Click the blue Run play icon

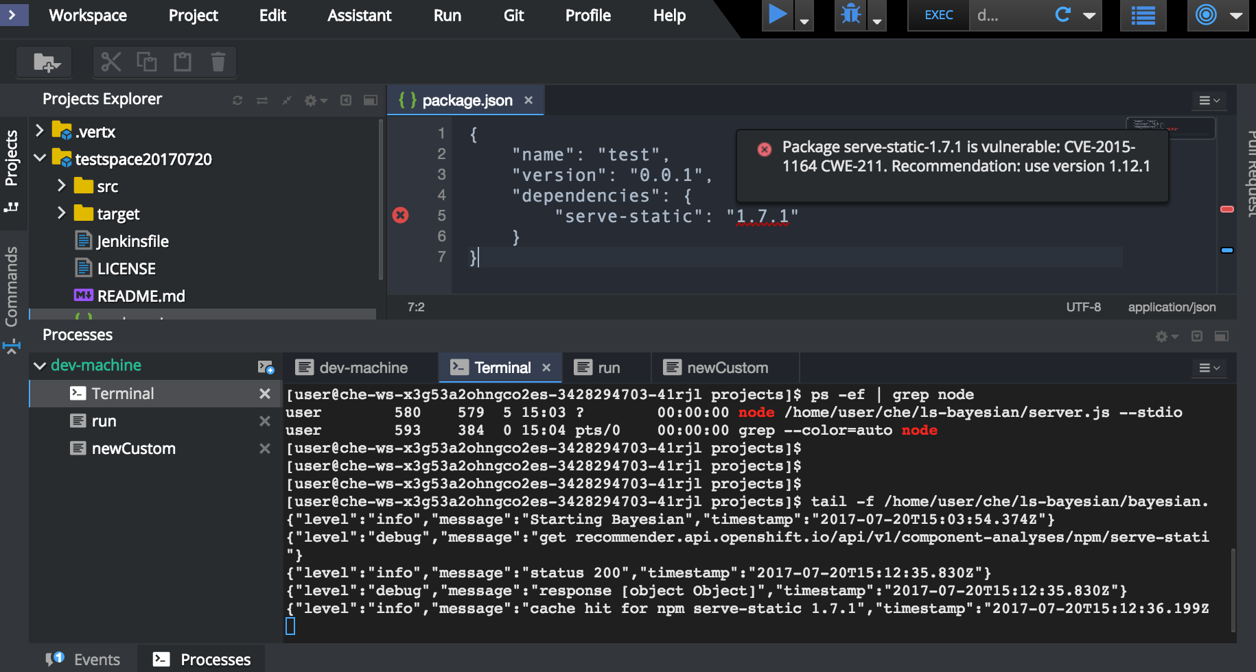coord(778,14)
